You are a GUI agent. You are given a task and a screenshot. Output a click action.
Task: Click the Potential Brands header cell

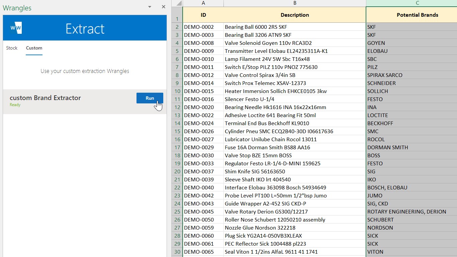(412, 15)
